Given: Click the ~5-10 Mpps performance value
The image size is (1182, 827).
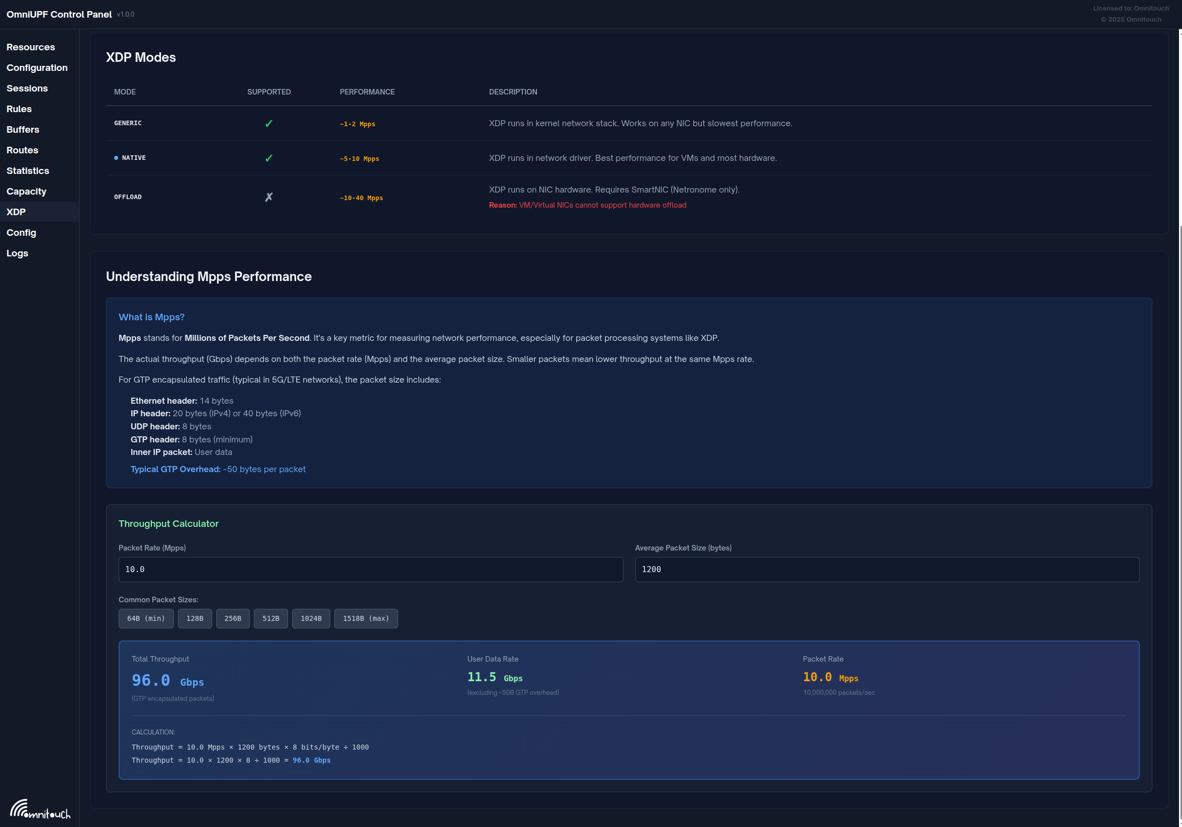Looking at the screenshot, I should 359,158.
